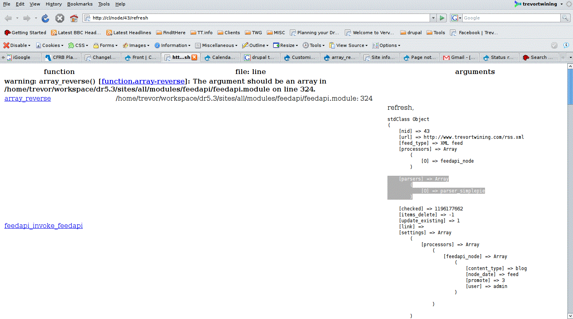The width and height of the screenshot is (573, 319).
Task: Click the Home icon in the navigation toolbar
Action: point(74,18)
